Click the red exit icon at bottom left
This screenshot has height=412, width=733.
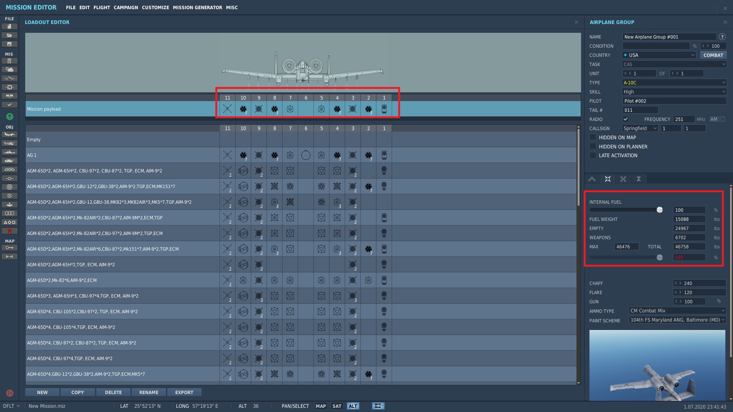(10, 393)
